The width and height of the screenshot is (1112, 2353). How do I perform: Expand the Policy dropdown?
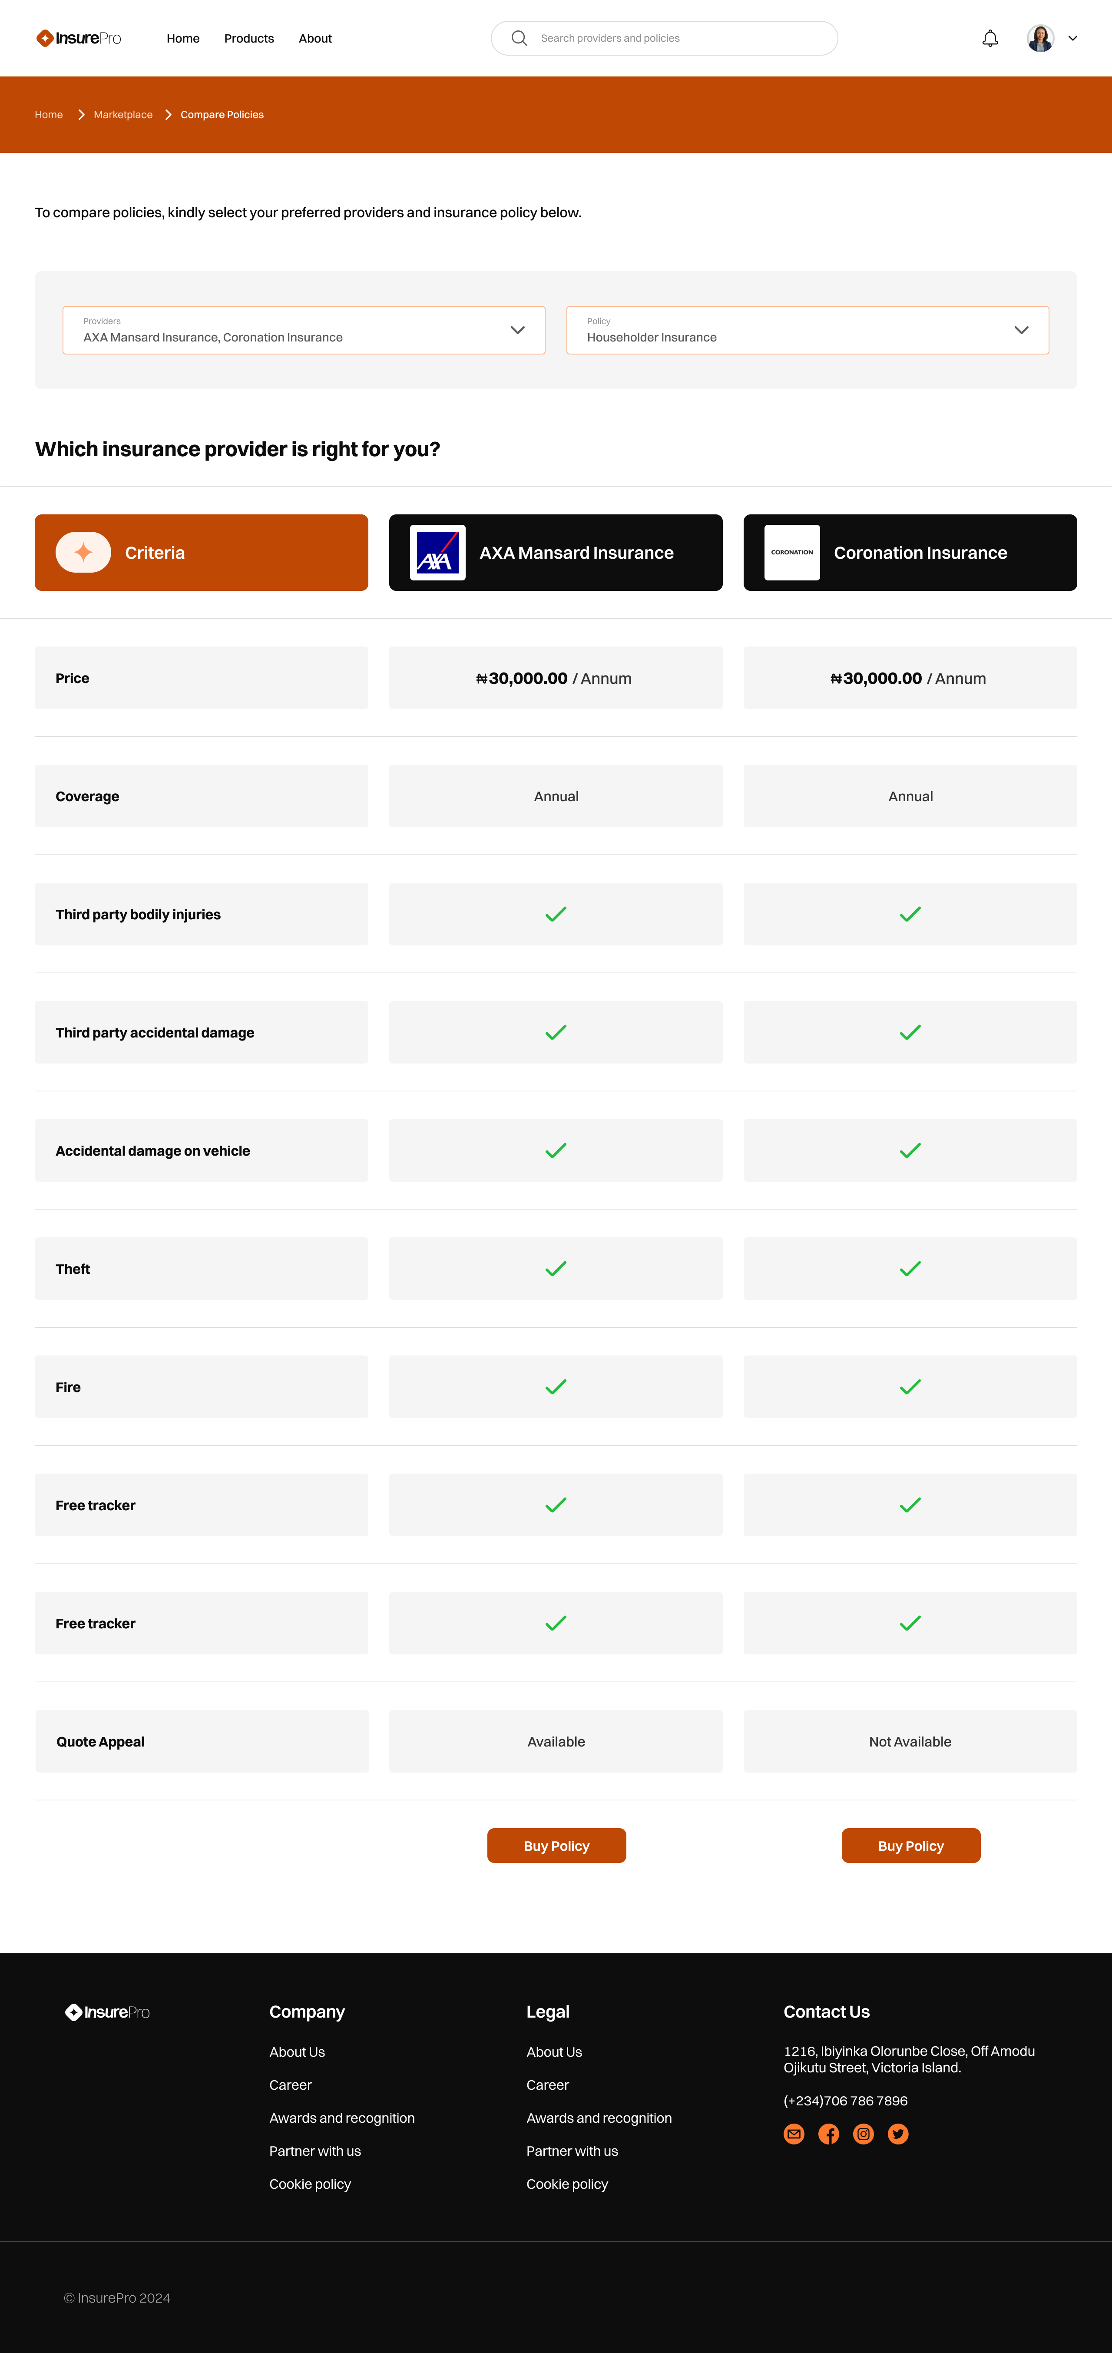[1021, 330]
